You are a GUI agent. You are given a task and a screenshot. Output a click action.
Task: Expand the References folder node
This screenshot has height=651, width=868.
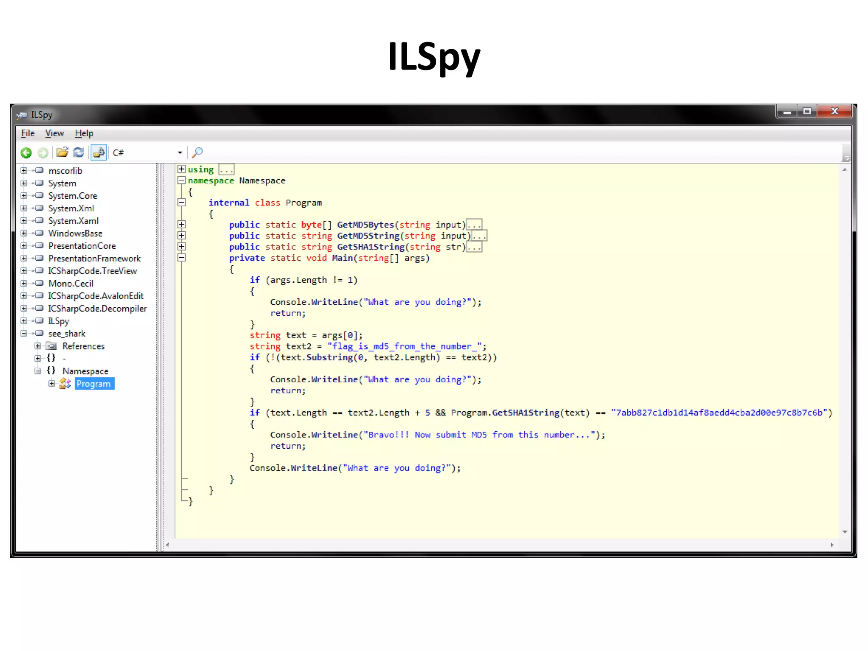(38, 346)
